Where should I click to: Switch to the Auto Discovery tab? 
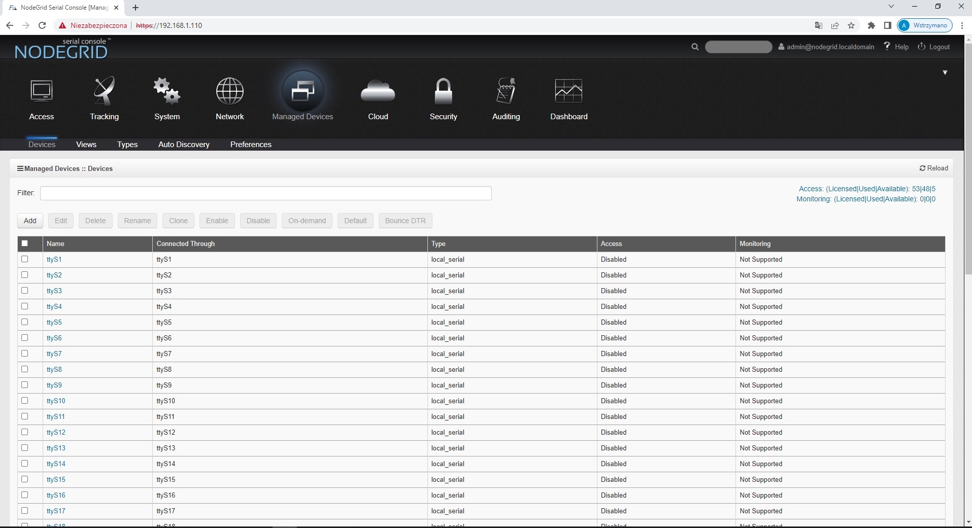(184, 145)
